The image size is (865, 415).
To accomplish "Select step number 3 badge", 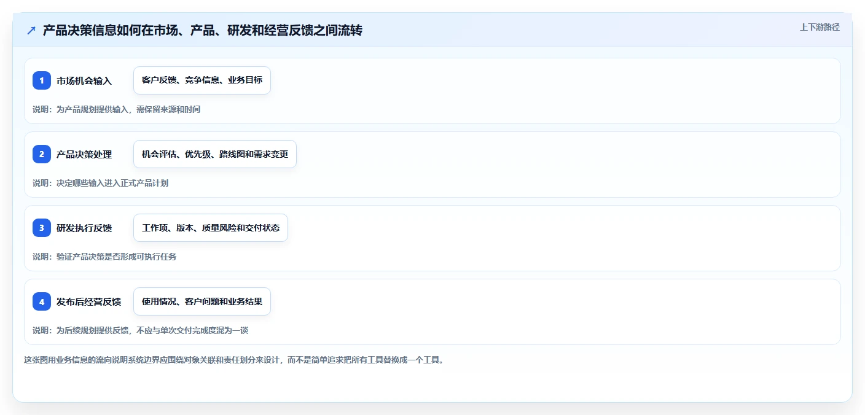I will coord(42,228).
